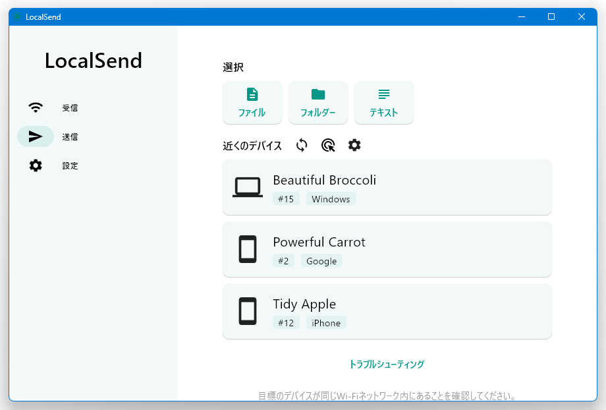Click the document icon in ファイル button

point(252,94)
